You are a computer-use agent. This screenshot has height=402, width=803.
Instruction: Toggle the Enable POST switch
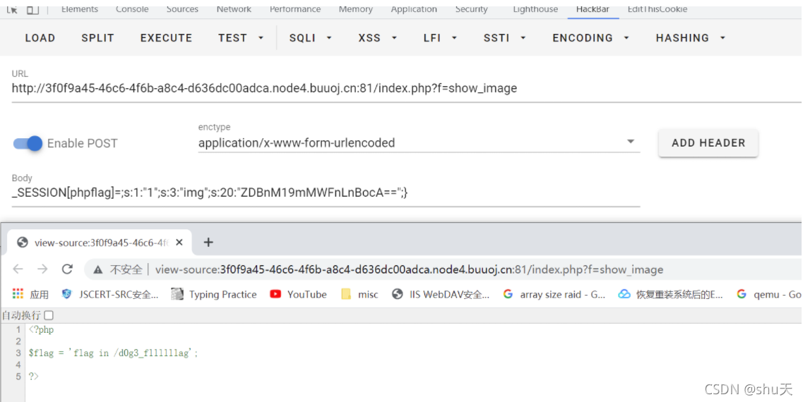click(28, 144)
